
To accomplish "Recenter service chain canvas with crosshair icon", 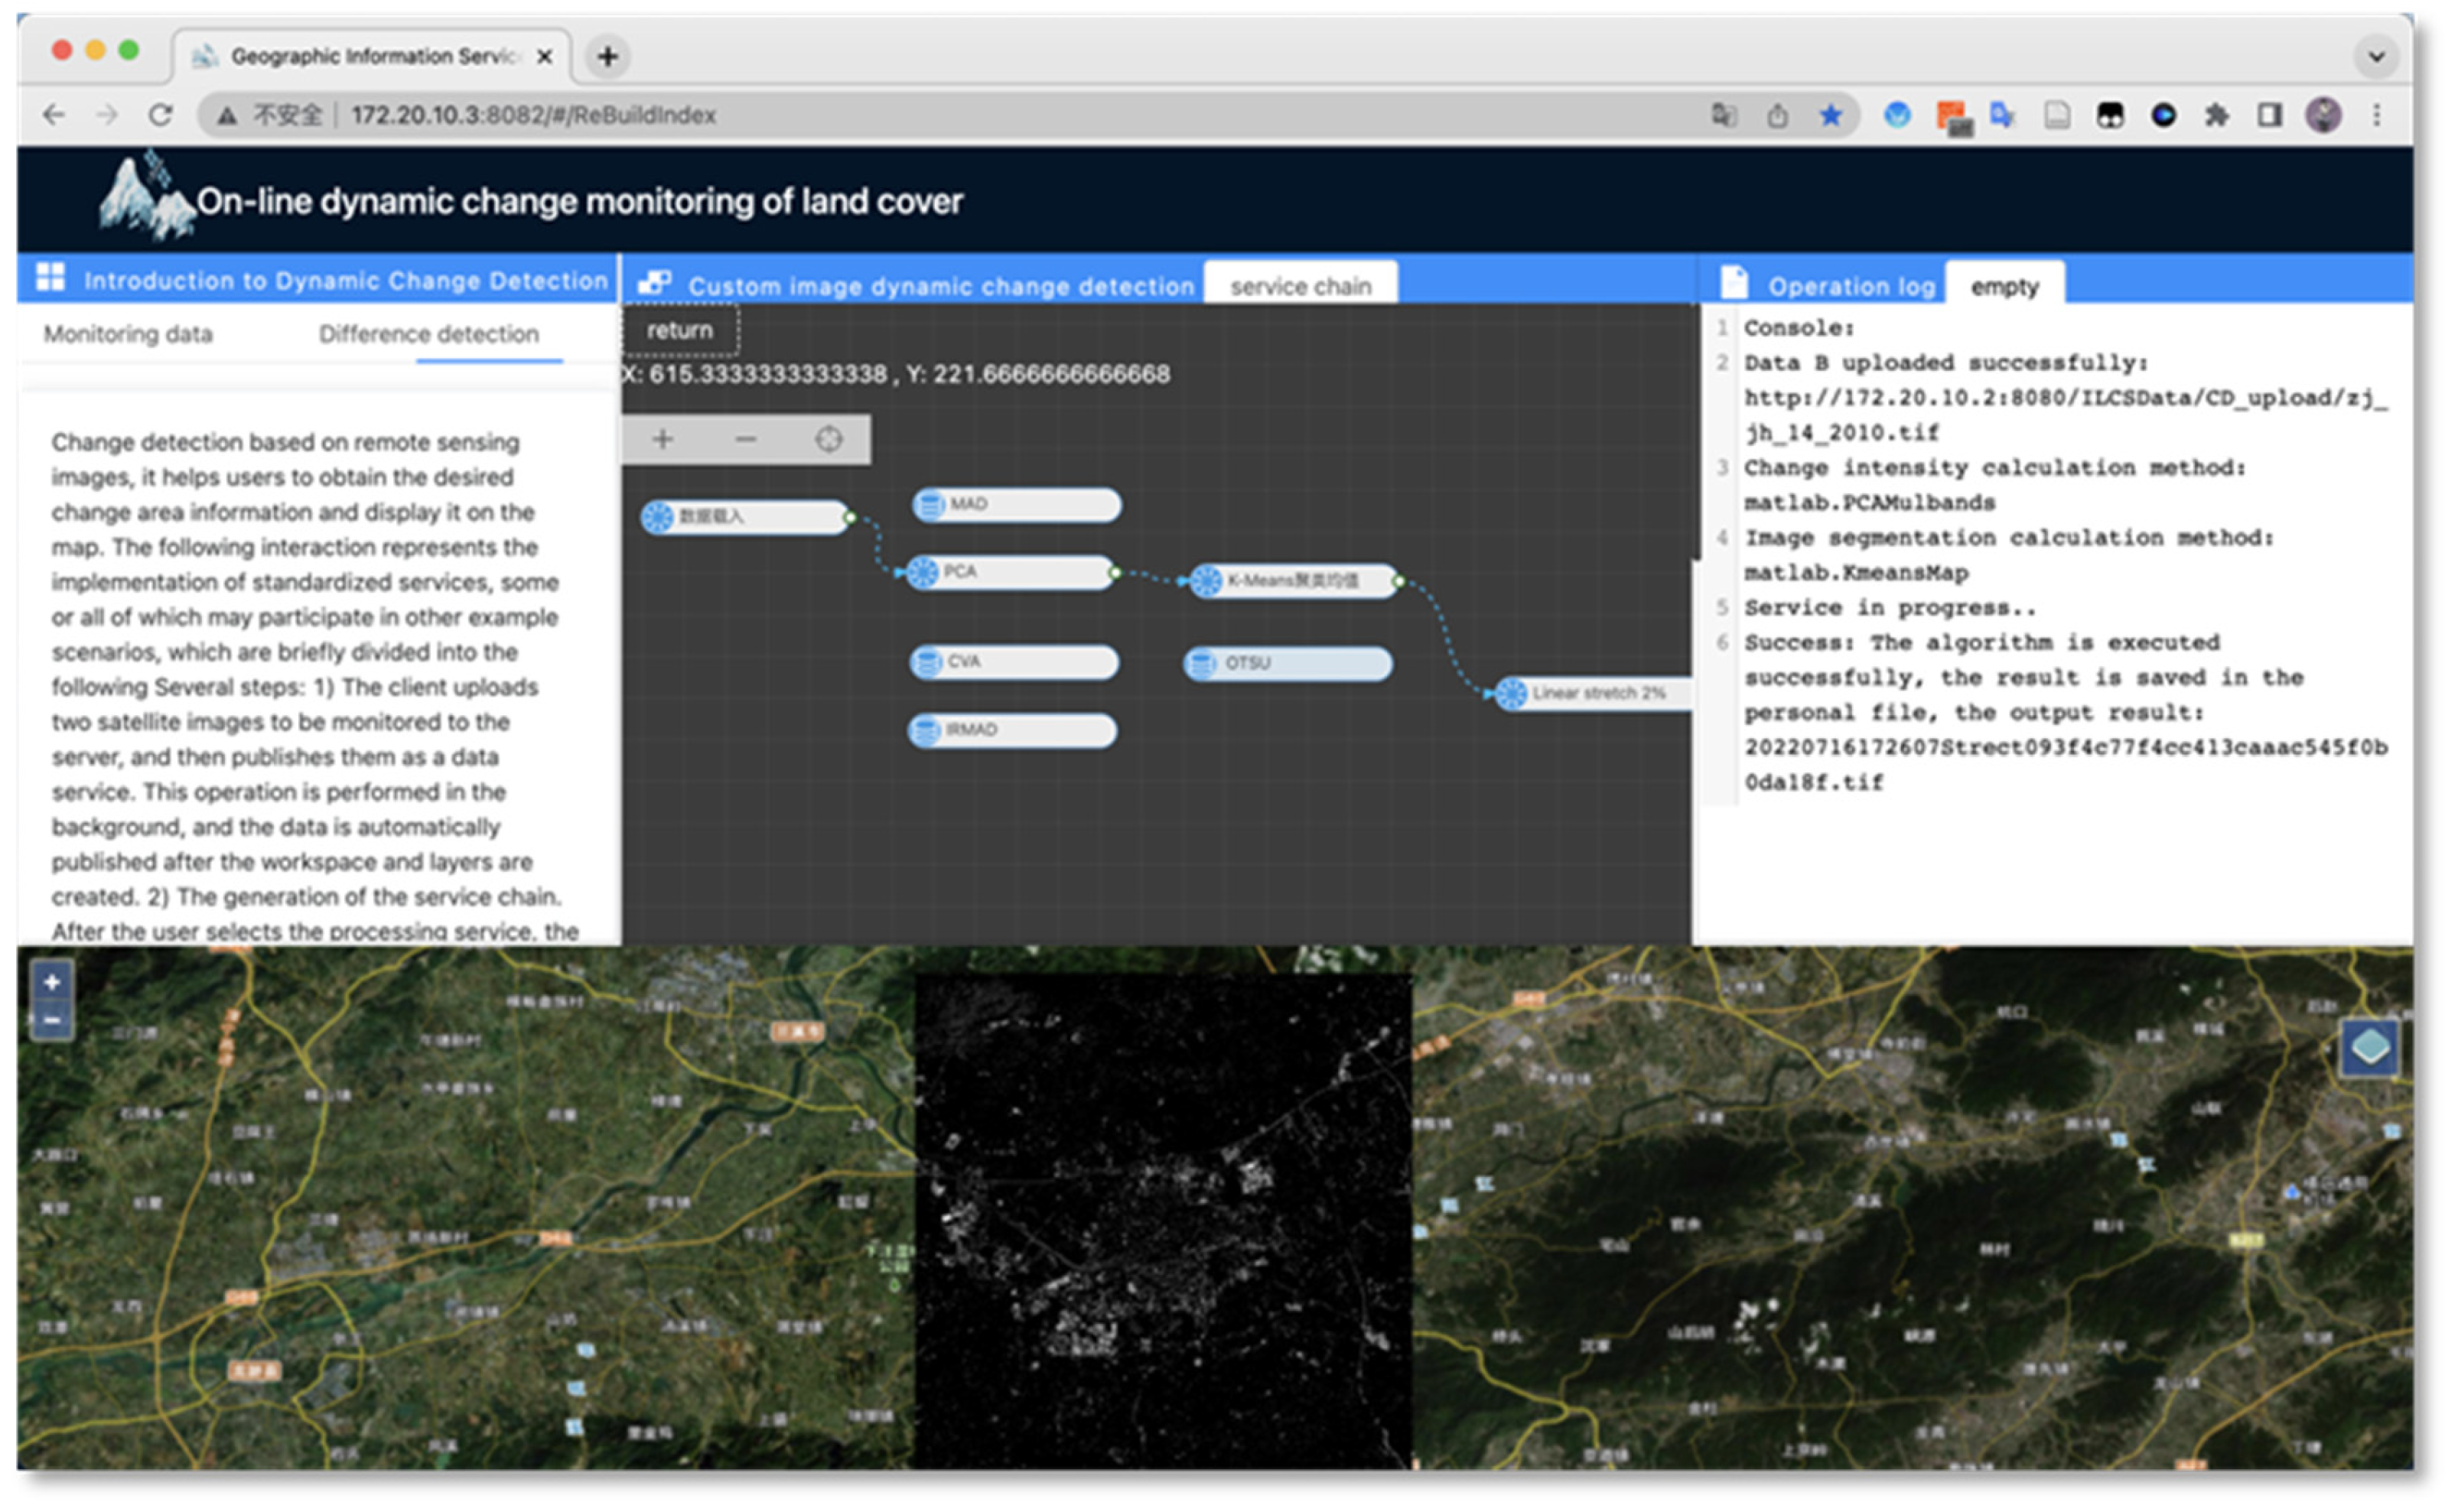I will point(828,439).
